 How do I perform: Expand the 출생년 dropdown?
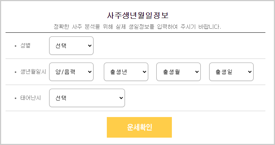pos(126,72)
